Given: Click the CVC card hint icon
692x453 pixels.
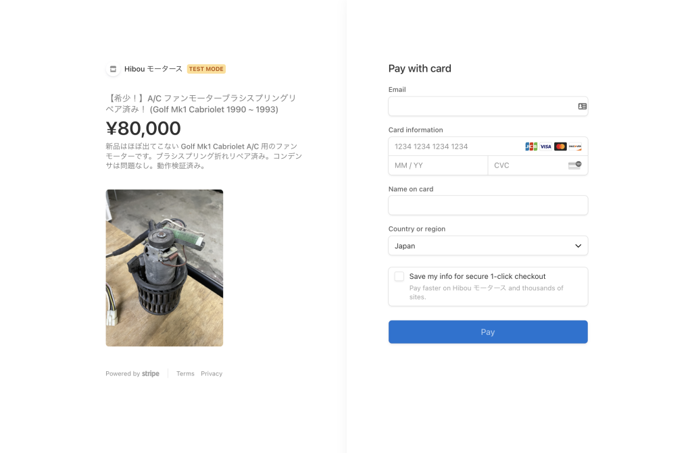Looking at the screenshot, I should pyautogui.click(x=574, y=165).
